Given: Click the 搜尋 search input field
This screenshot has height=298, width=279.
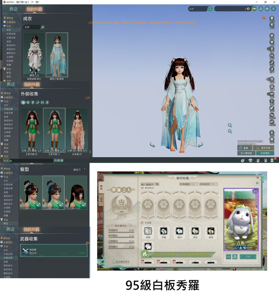Looking at the screenshot, I should 198,9.
